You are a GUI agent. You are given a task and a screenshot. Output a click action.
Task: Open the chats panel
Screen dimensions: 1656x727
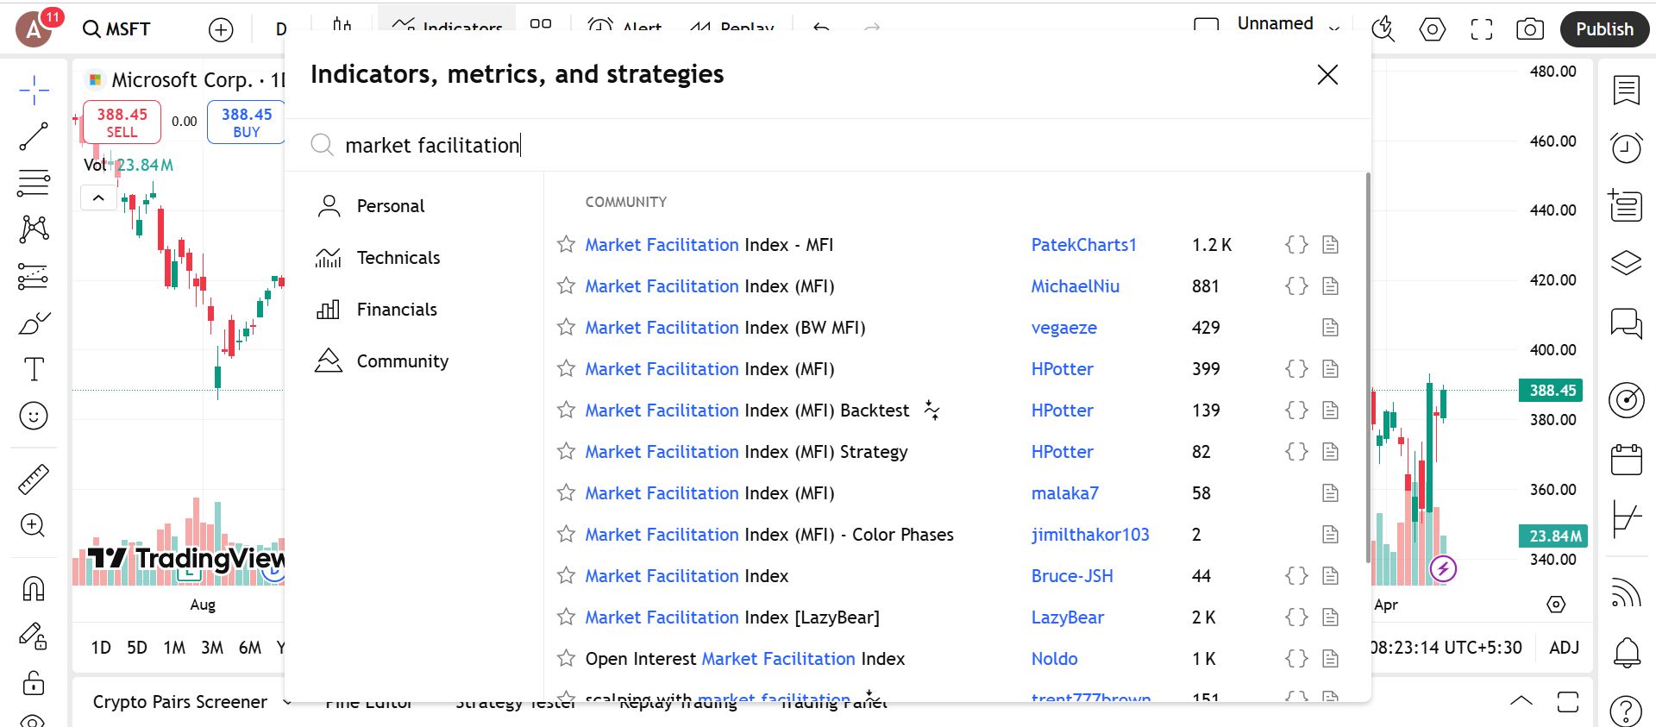click(1626, 323)
